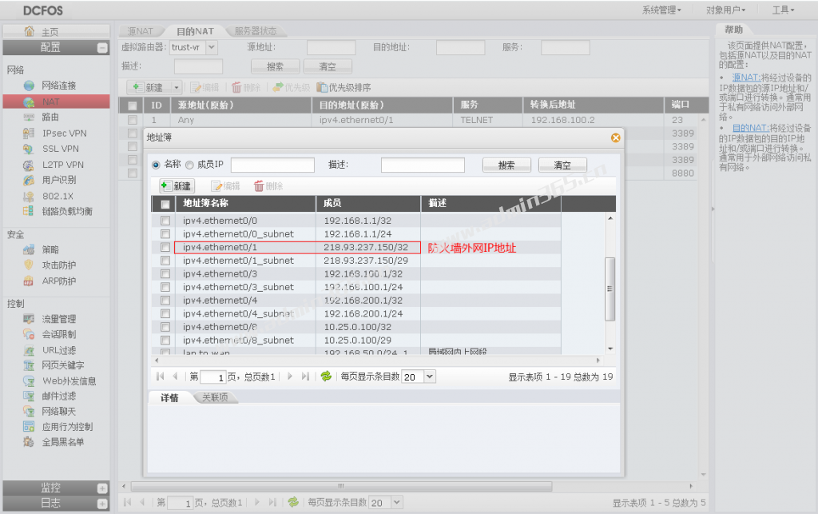The height and width of the screenshot is (514, 818).
Task: Go to next page in address book pager
Action: click(x=290, y=377)
